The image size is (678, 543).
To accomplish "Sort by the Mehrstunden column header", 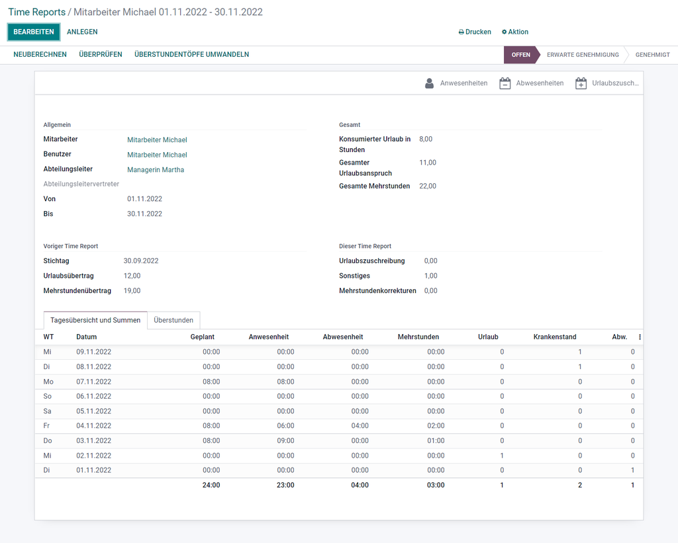I will coord(418,337).
